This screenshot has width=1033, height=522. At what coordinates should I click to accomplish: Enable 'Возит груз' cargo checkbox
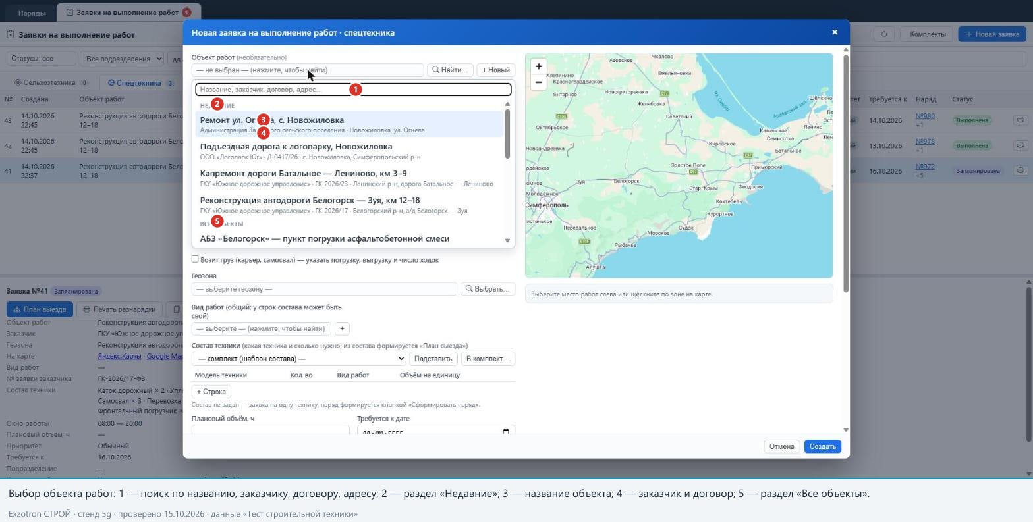[195, 259]
